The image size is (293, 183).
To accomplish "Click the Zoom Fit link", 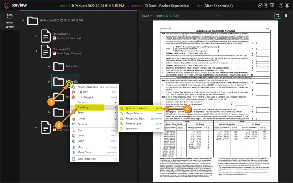I will (x=152, y=15).
